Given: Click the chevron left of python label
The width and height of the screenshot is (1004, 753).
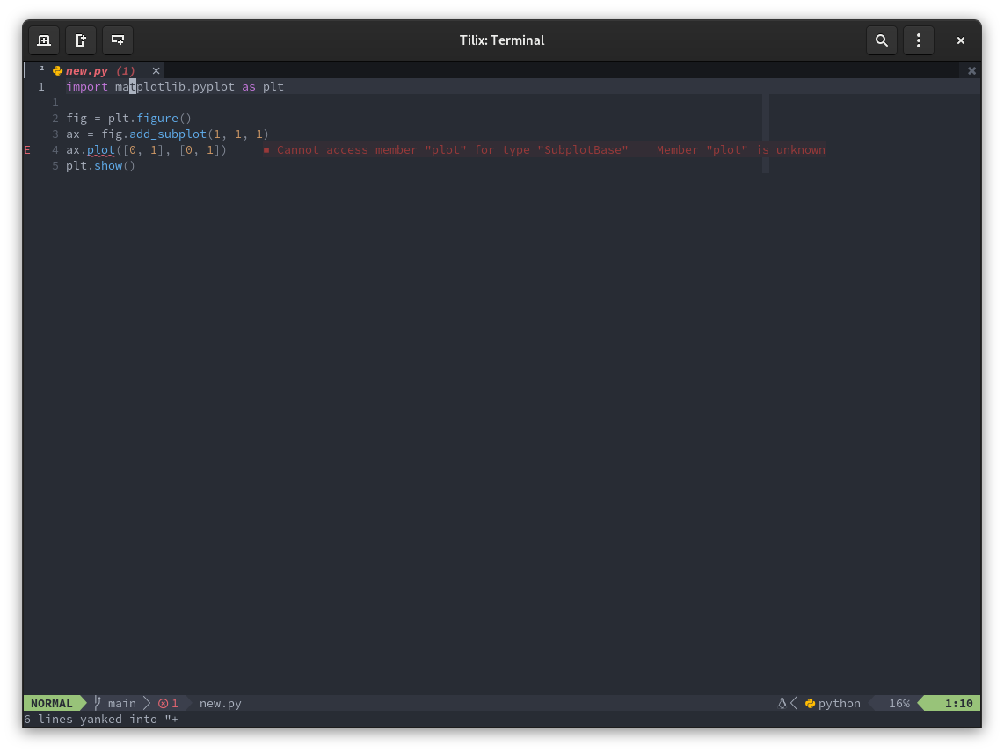Looking at the screenshot, I should coord(794,703).
